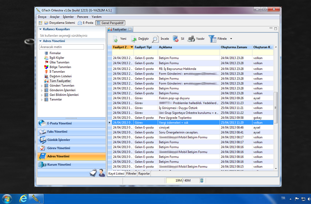Click the Yazdır (Print) printer icon
Image resolution: width=311 pixels, height=204 pixels.
pyautogui.click(x=191, y=39)
